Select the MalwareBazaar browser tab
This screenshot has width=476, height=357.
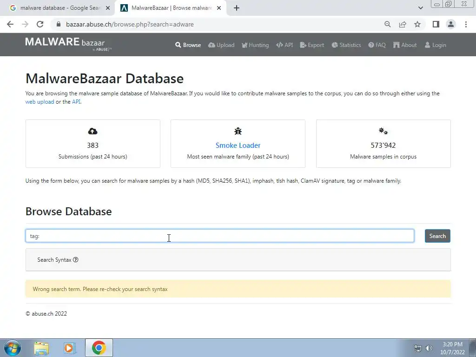click(x=170, y=8)
